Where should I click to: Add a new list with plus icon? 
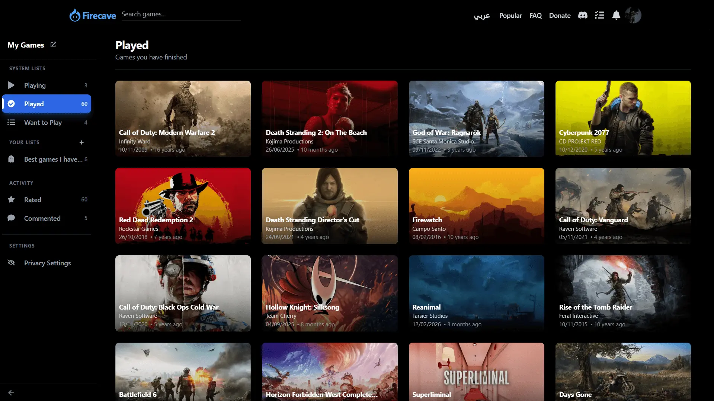point(81,142)
